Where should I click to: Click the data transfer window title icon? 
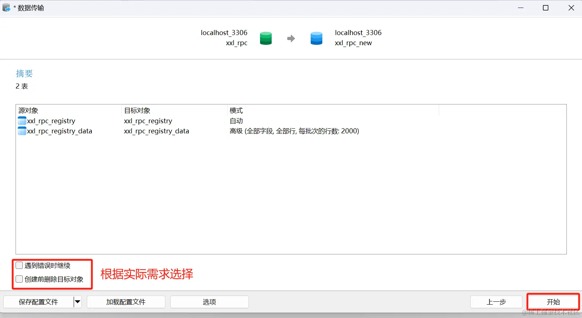click(x=7, y=8)
